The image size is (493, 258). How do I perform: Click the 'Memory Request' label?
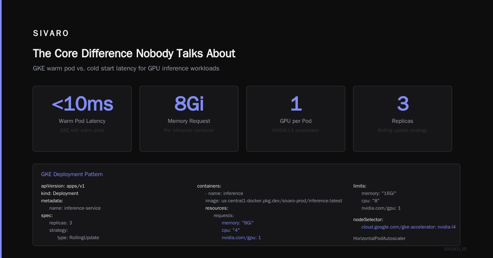[x=189, y=121]
